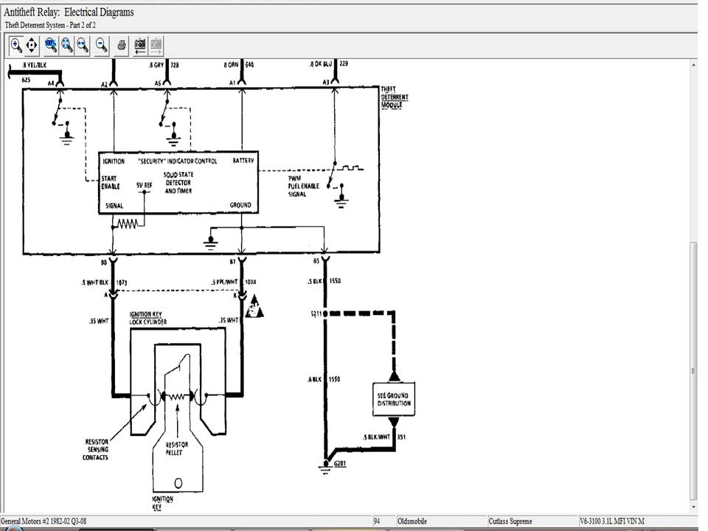Image resolution: width=708 pixels, height=531 pixels.
Task: Click the 'THEFT DETERRENT MODULE' label
Action: [x=394, y=97]
